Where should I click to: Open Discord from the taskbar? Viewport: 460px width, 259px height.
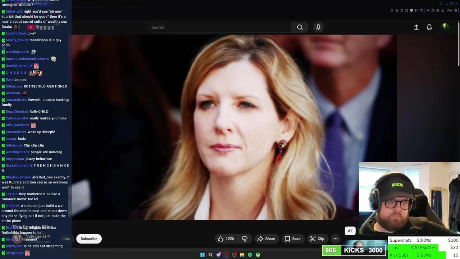click(x=218, y=255)
